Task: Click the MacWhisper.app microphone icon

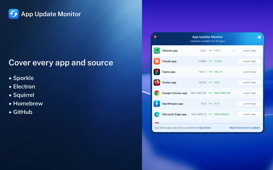Action: 157,104
